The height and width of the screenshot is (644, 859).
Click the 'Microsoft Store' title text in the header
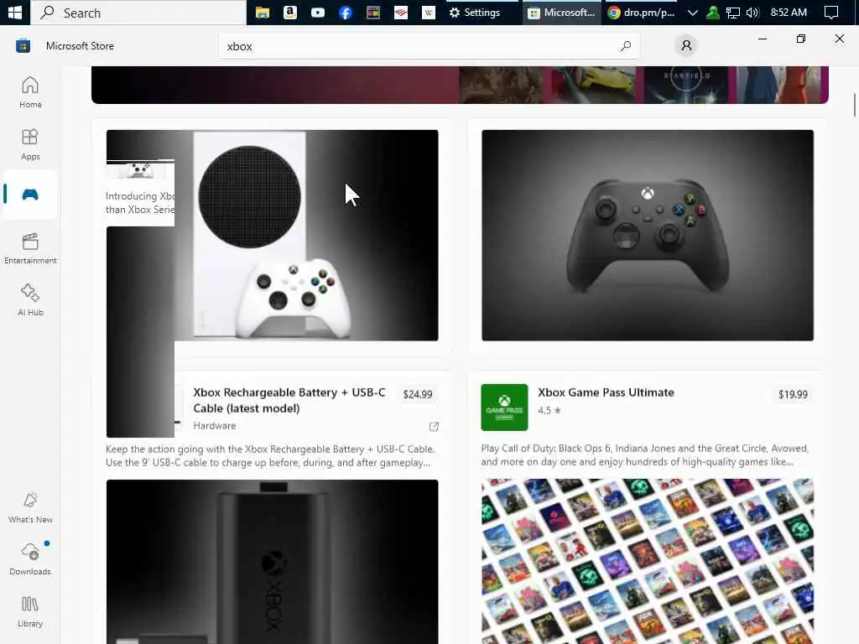80,46
